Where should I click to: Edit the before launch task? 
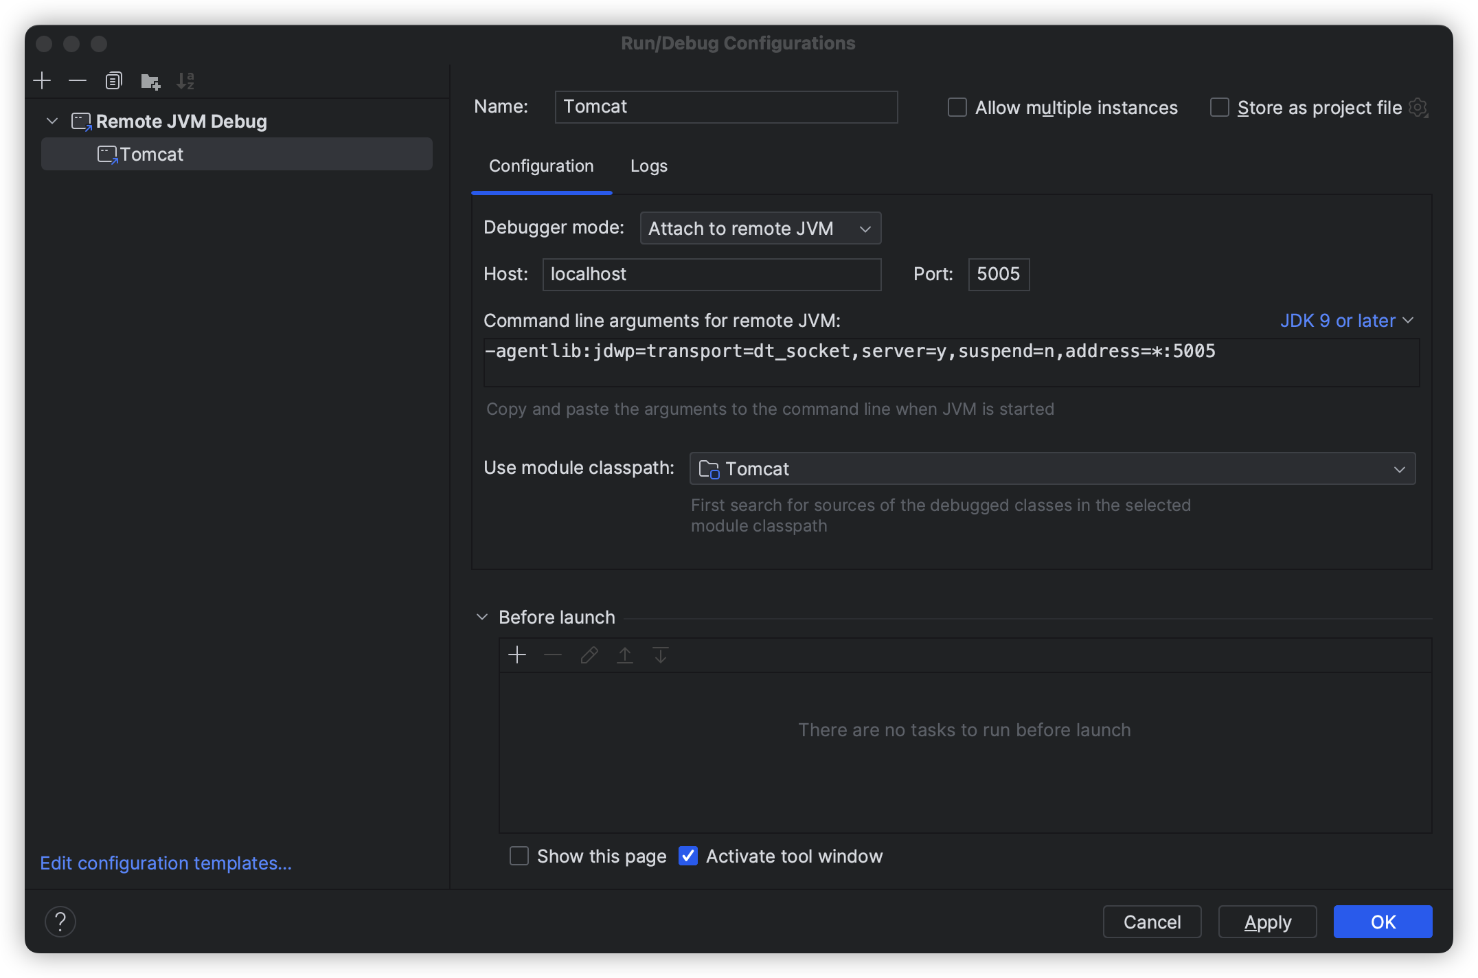589,655
